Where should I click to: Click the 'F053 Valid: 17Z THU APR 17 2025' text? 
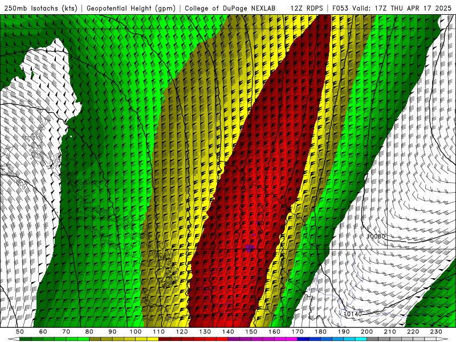click(x=392, y=9)
